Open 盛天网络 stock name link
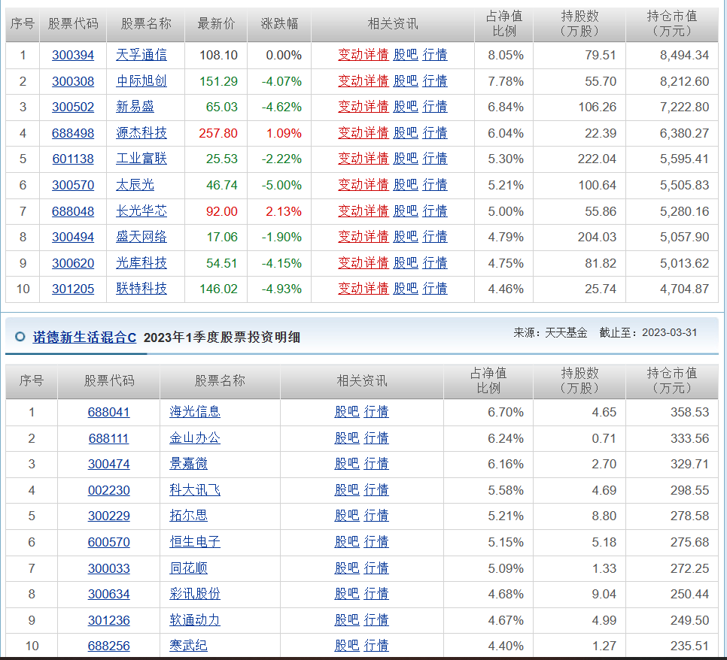Viewport: 727px width, 660px height. point(141,237)
